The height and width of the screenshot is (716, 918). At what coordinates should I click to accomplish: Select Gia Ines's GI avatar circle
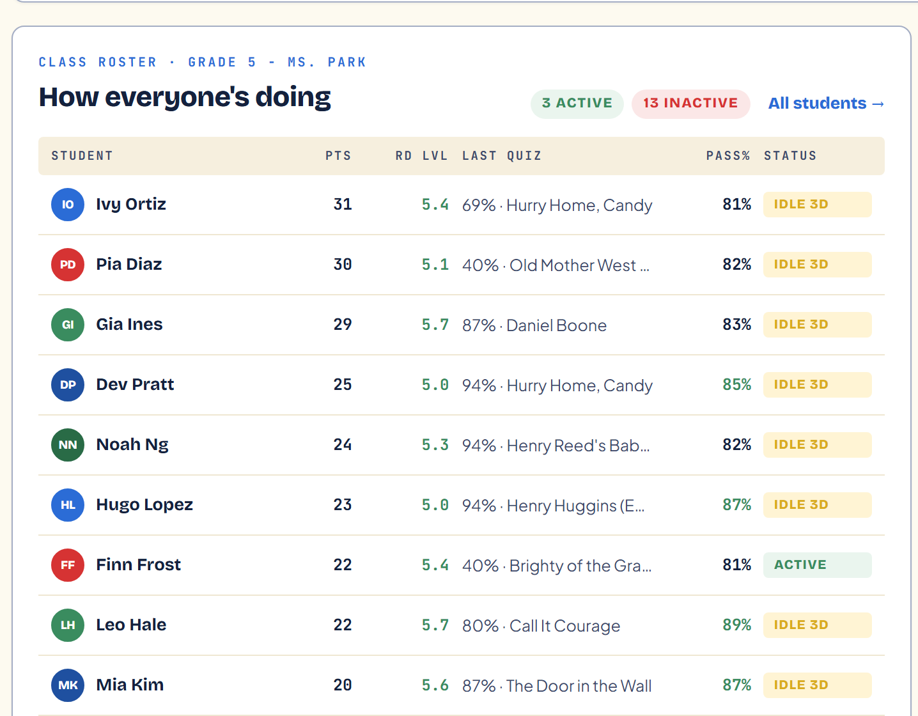(68, 325)
